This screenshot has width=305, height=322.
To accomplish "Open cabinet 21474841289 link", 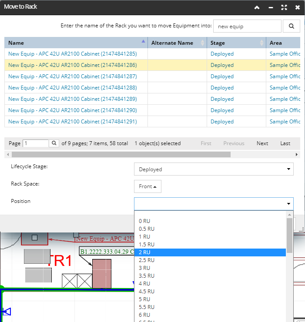I will pos(73,99).
